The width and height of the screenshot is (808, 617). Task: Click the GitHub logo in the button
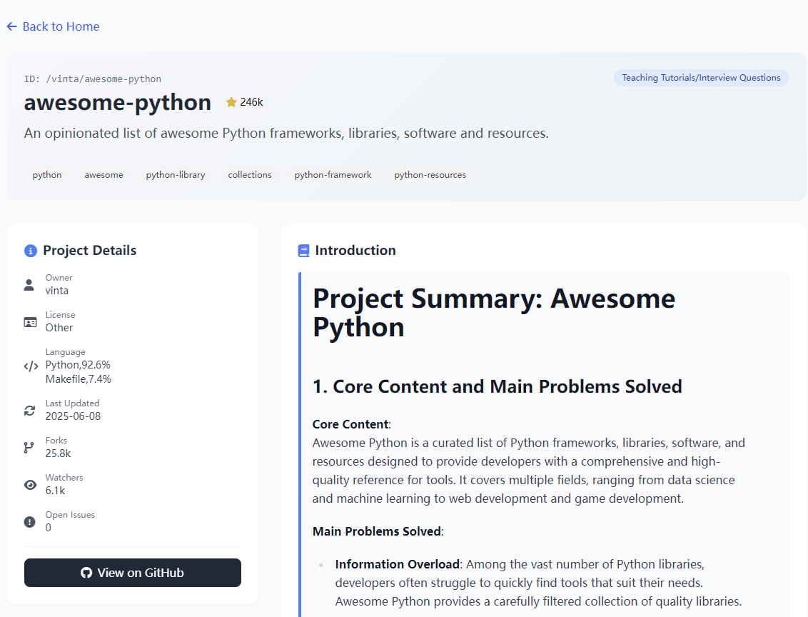[x=86, y=573]
